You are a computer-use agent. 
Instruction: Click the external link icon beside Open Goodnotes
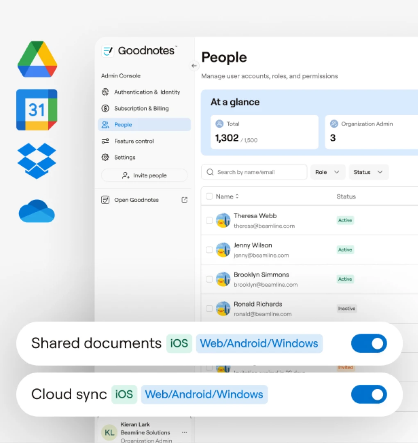[184, 200]
